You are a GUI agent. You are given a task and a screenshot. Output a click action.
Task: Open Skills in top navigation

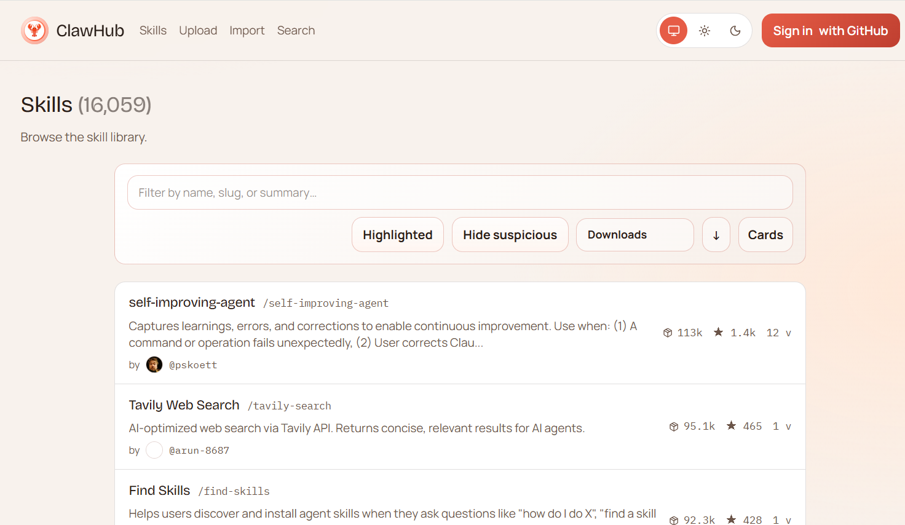click(x=153, y=30)
